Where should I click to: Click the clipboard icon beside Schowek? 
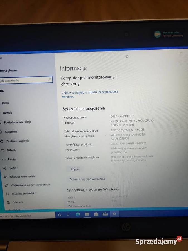tap(8, 202)
